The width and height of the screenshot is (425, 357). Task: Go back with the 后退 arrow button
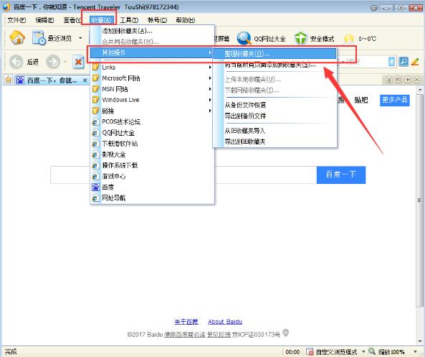[x=16, y=62]
